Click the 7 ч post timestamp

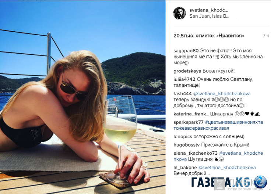266,36
